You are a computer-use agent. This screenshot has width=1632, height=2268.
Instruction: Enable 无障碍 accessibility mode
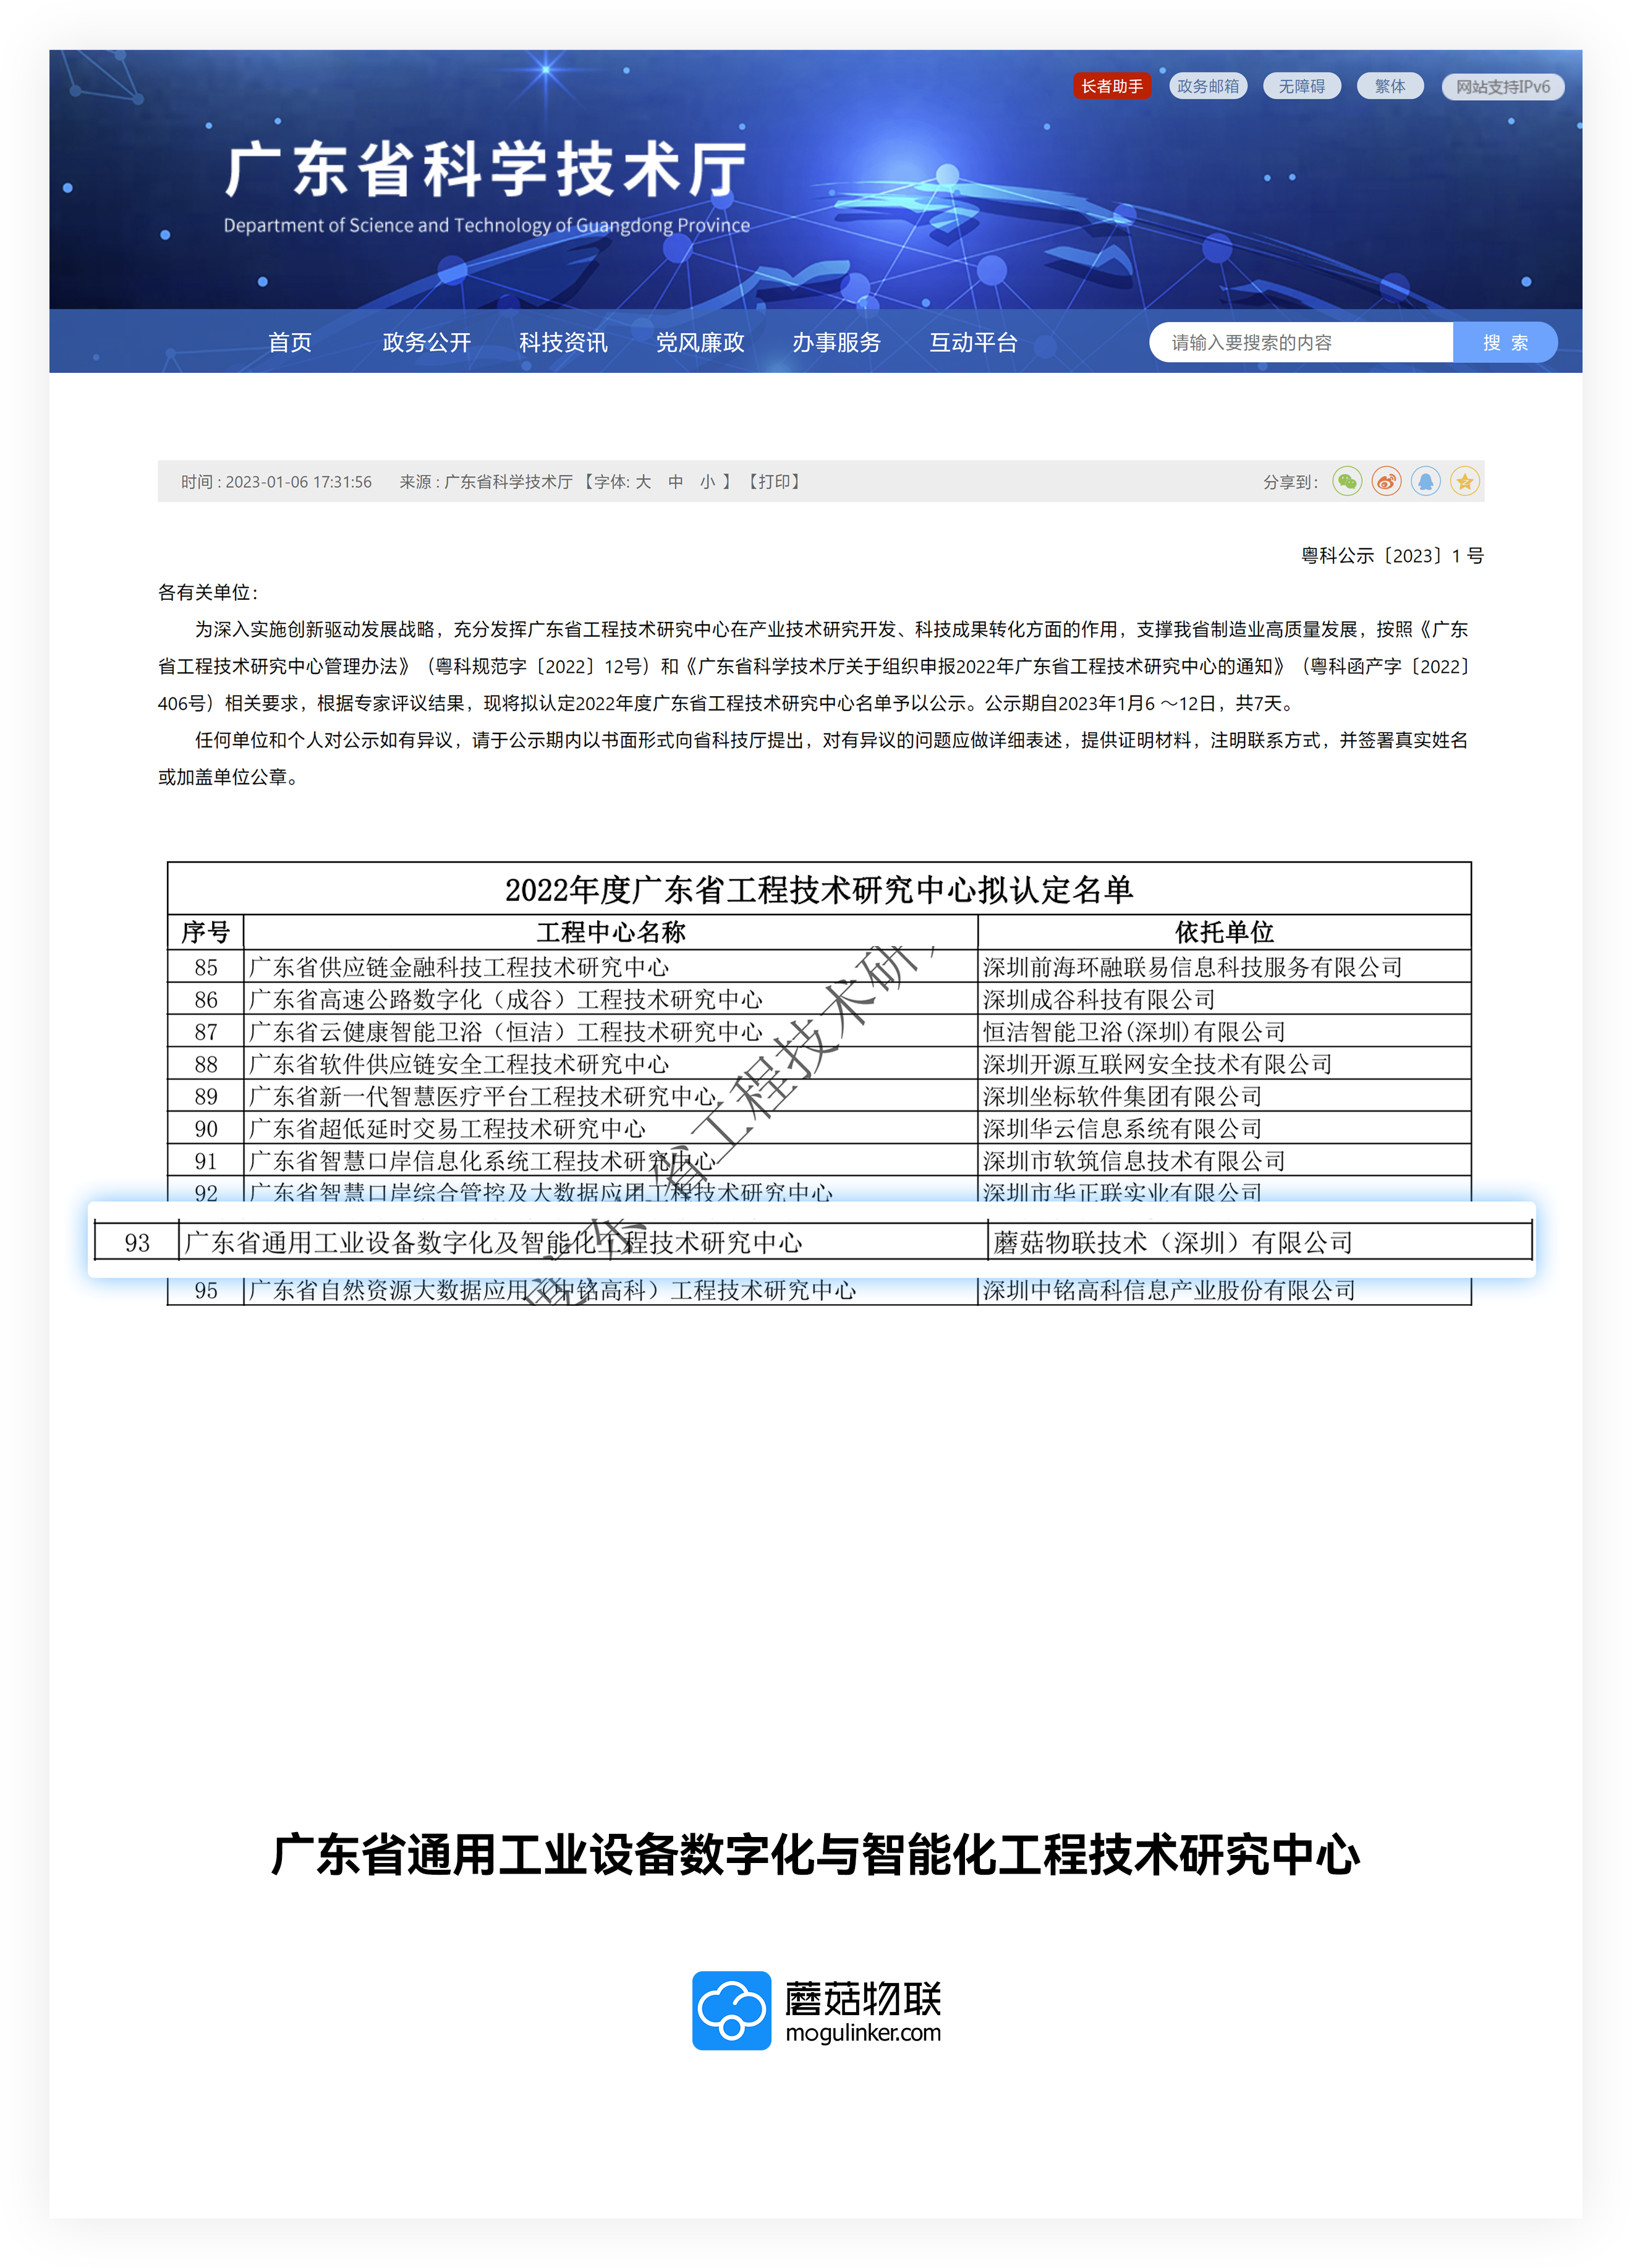[1302, 86]
